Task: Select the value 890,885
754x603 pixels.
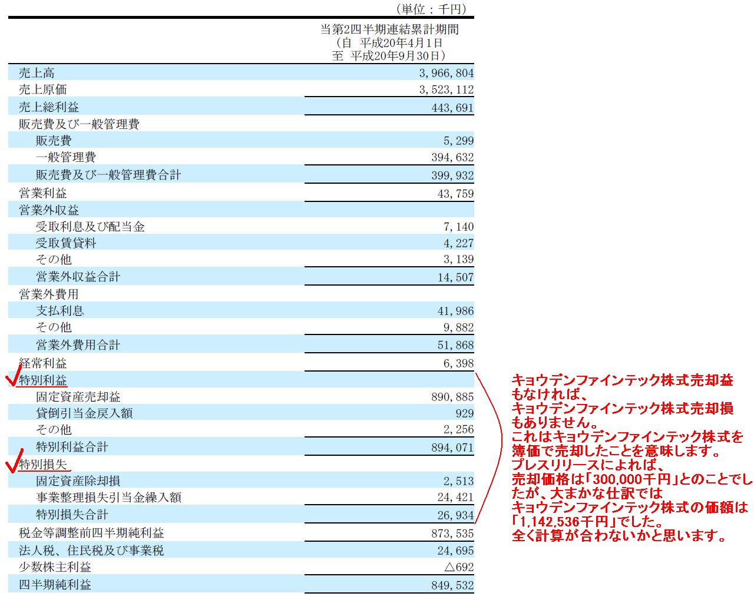Action: pos(454,397)
